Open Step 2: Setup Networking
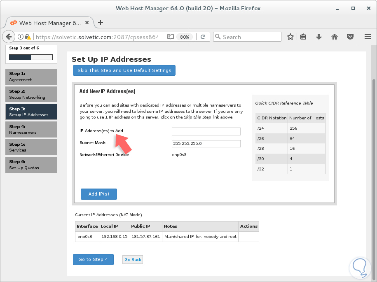377x282 pixels. [31, 94]
